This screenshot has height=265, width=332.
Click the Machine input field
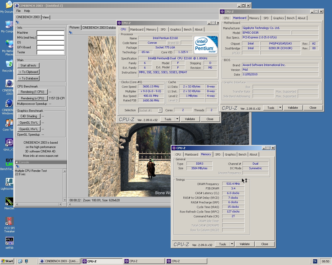coord(50,33)
